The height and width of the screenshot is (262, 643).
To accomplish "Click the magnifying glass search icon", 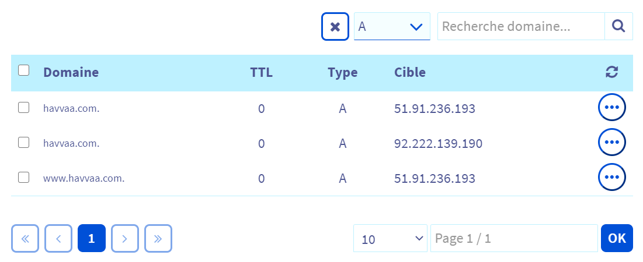I will (618, 26).
